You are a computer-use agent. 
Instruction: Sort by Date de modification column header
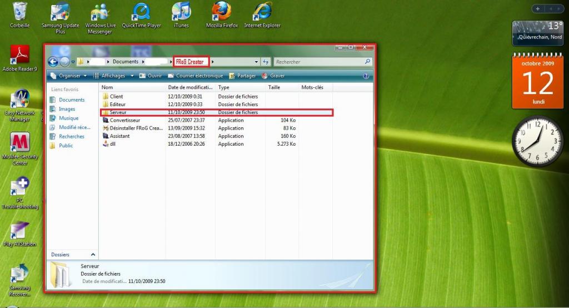(190, 87)
